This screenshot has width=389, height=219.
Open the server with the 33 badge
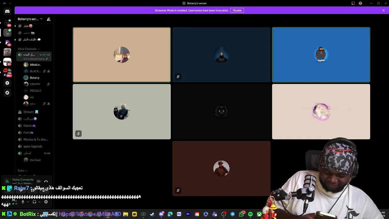point(7,23)
